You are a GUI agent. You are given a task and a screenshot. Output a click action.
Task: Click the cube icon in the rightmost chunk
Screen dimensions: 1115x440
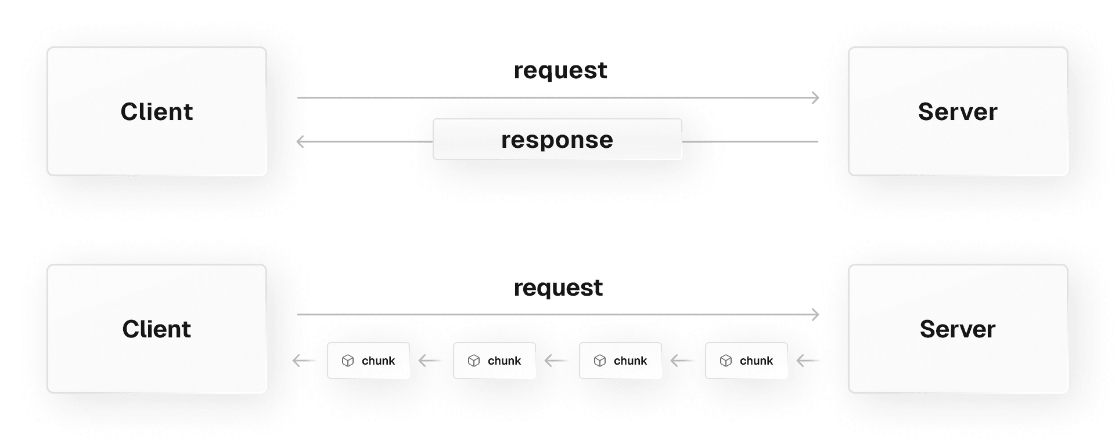(x=726, y=361)
